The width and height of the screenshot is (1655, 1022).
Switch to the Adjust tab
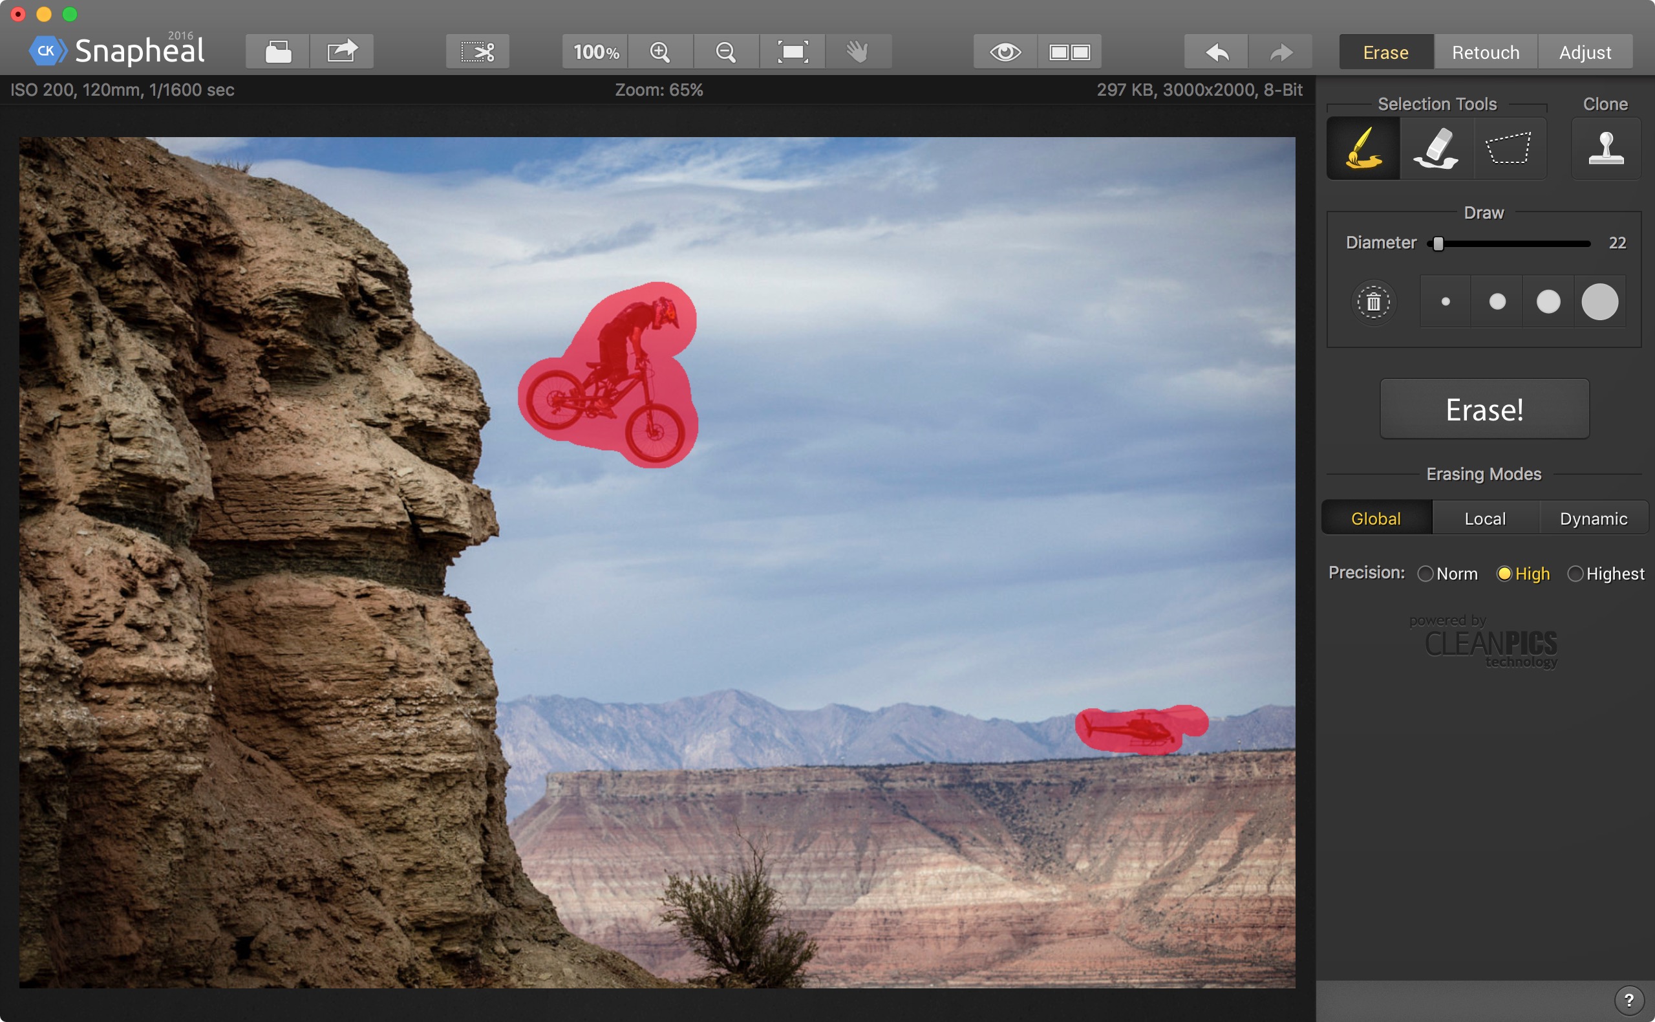(1585, 51)
